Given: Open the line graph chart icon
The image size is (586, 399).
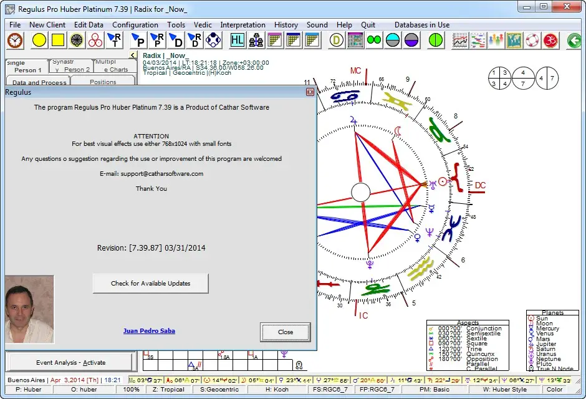Looking at the screenshot, I should point(459,41).
